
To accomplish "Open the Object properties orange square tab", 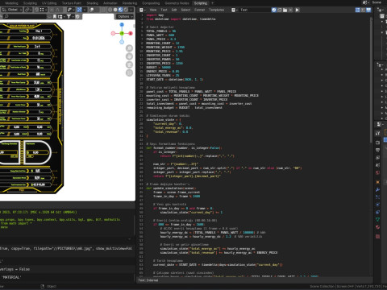I will click(x=377, y=182).
